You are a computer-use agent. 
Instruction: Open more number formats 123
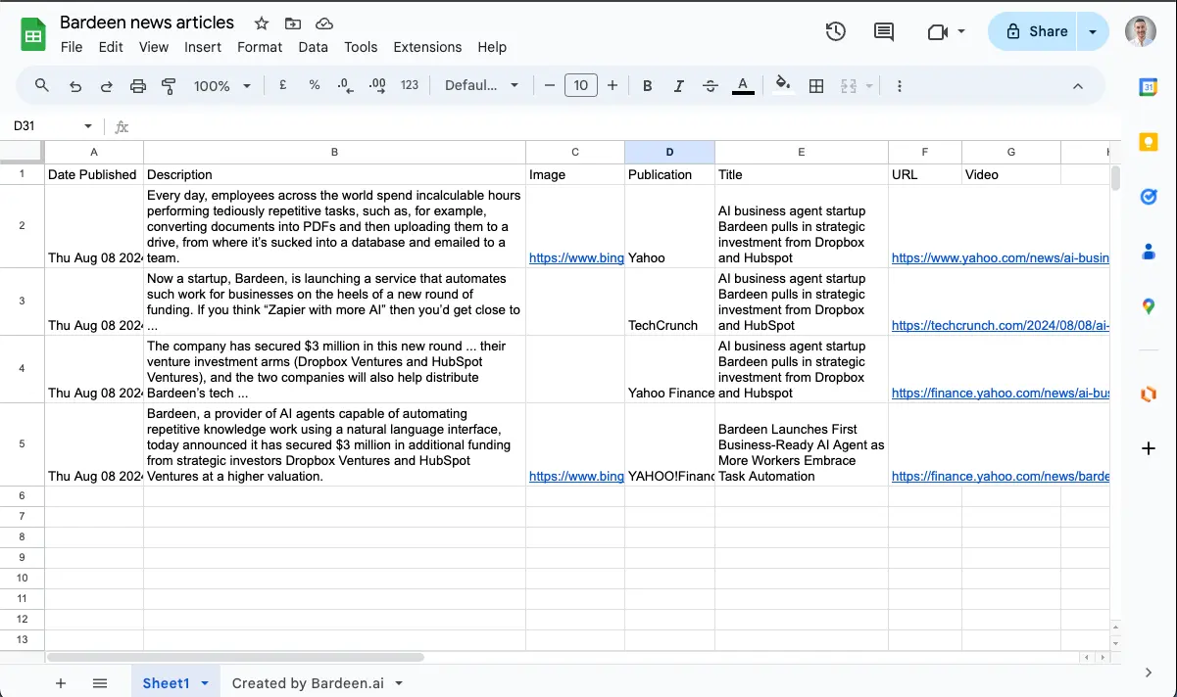(x=410, y=85)
